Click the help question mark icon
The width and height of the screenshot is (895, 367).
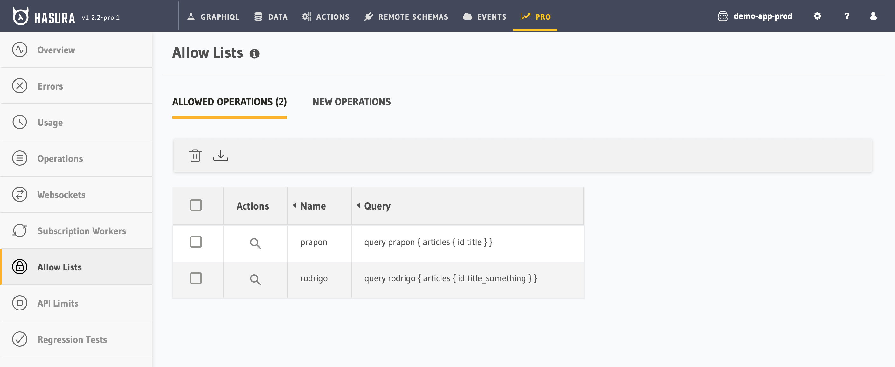pos(846,16)
